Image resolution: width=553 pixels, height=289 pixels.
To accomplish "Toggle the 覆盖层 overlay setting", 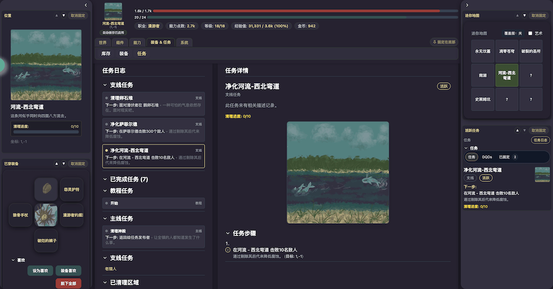I will (512, 33).
